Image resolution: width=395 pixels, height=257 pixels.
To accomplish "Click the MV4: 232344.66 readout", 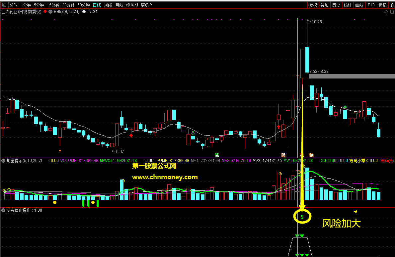I will (205, 160).
